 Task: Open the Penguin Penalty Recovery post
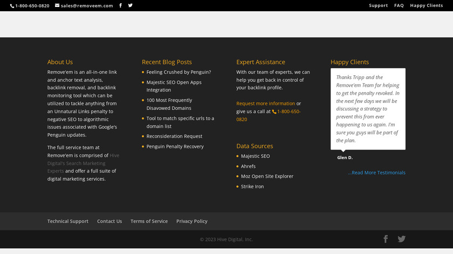[x=175, y=146]
